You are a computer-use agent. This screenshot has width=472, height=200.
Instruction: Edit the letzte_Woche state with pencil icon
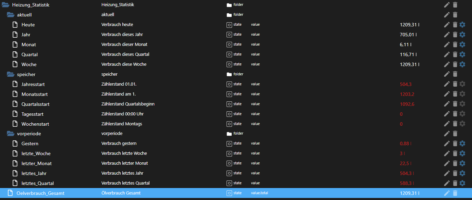coord(447,153)
